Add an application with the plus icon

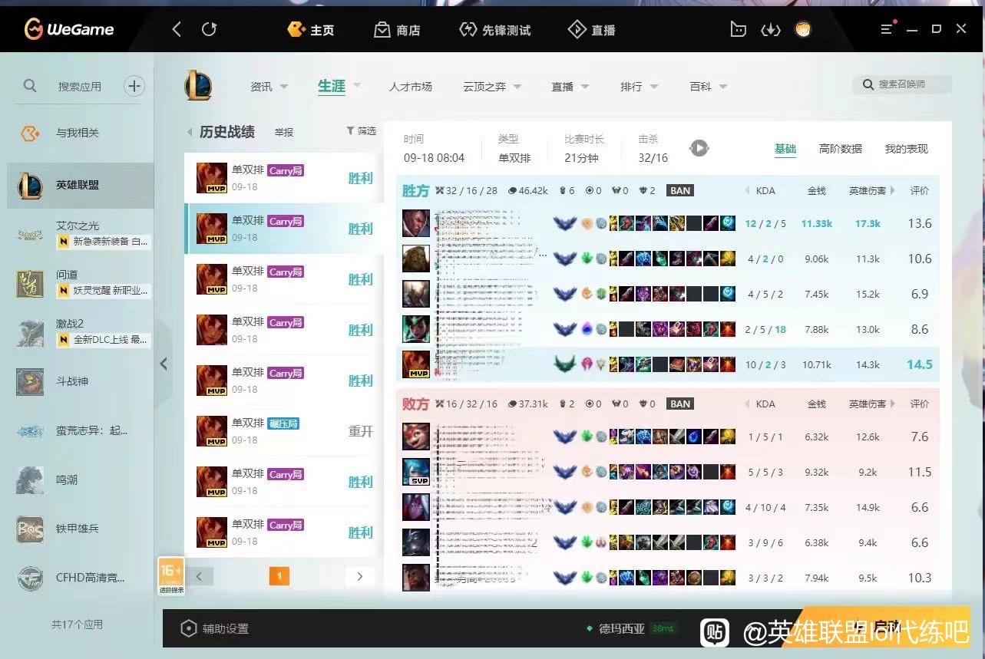click(x=134, y=86)
